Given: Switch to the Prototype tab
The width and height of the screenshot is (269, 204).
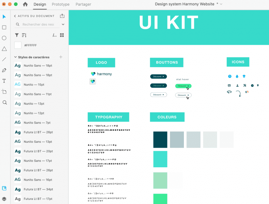Looking at the screenshot, I should 61,5.
